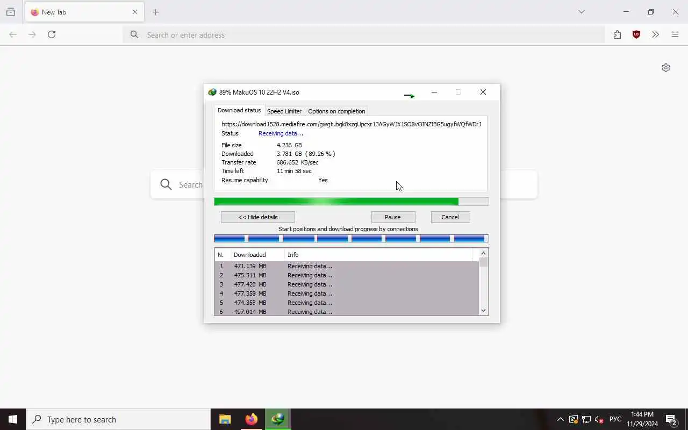The image size is (688, 430).
Task: Open the uBlock Origin shield icon
Action: coord(636,34)
